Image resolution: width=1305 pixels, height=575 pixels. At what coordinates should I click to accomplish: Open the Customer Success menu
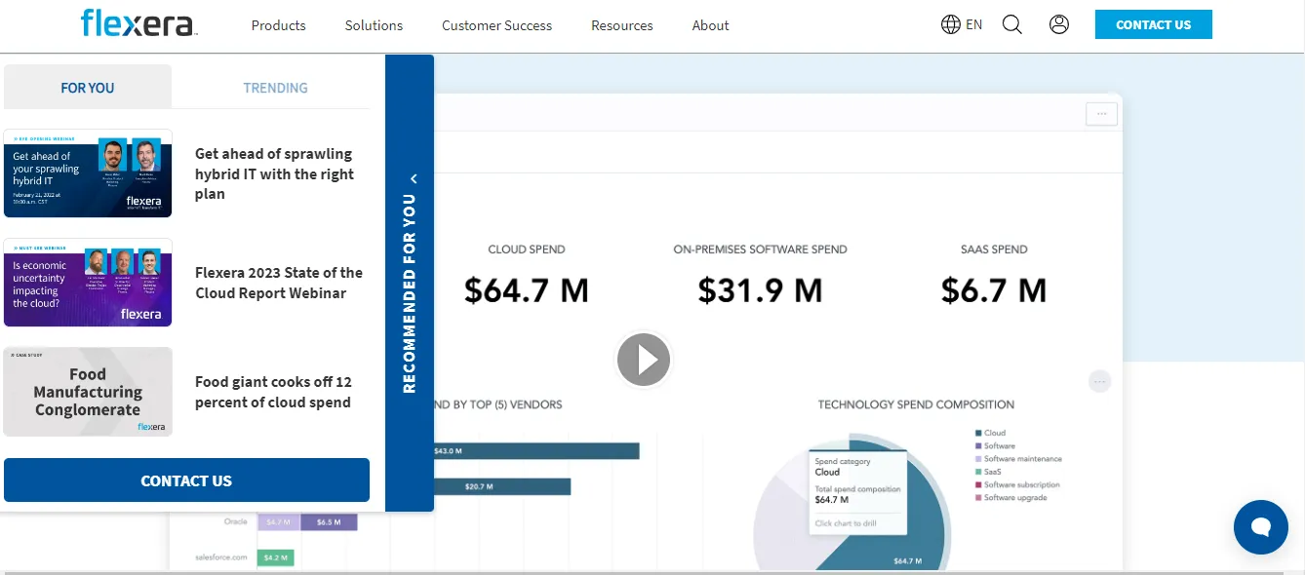496,25
